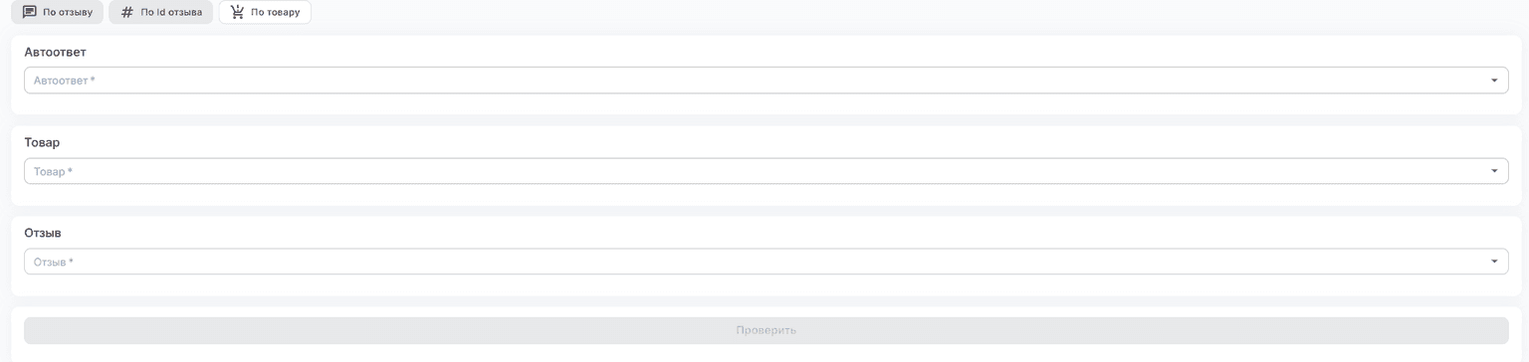Expand the Автоответ dropdown arrow
1529x362 pixels.
(1494, 81)
